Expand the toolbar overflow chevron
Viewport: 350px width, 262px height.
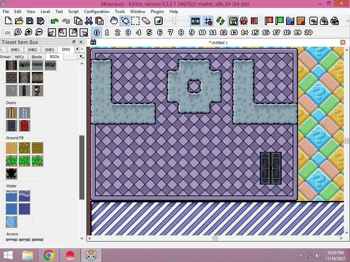348,21
